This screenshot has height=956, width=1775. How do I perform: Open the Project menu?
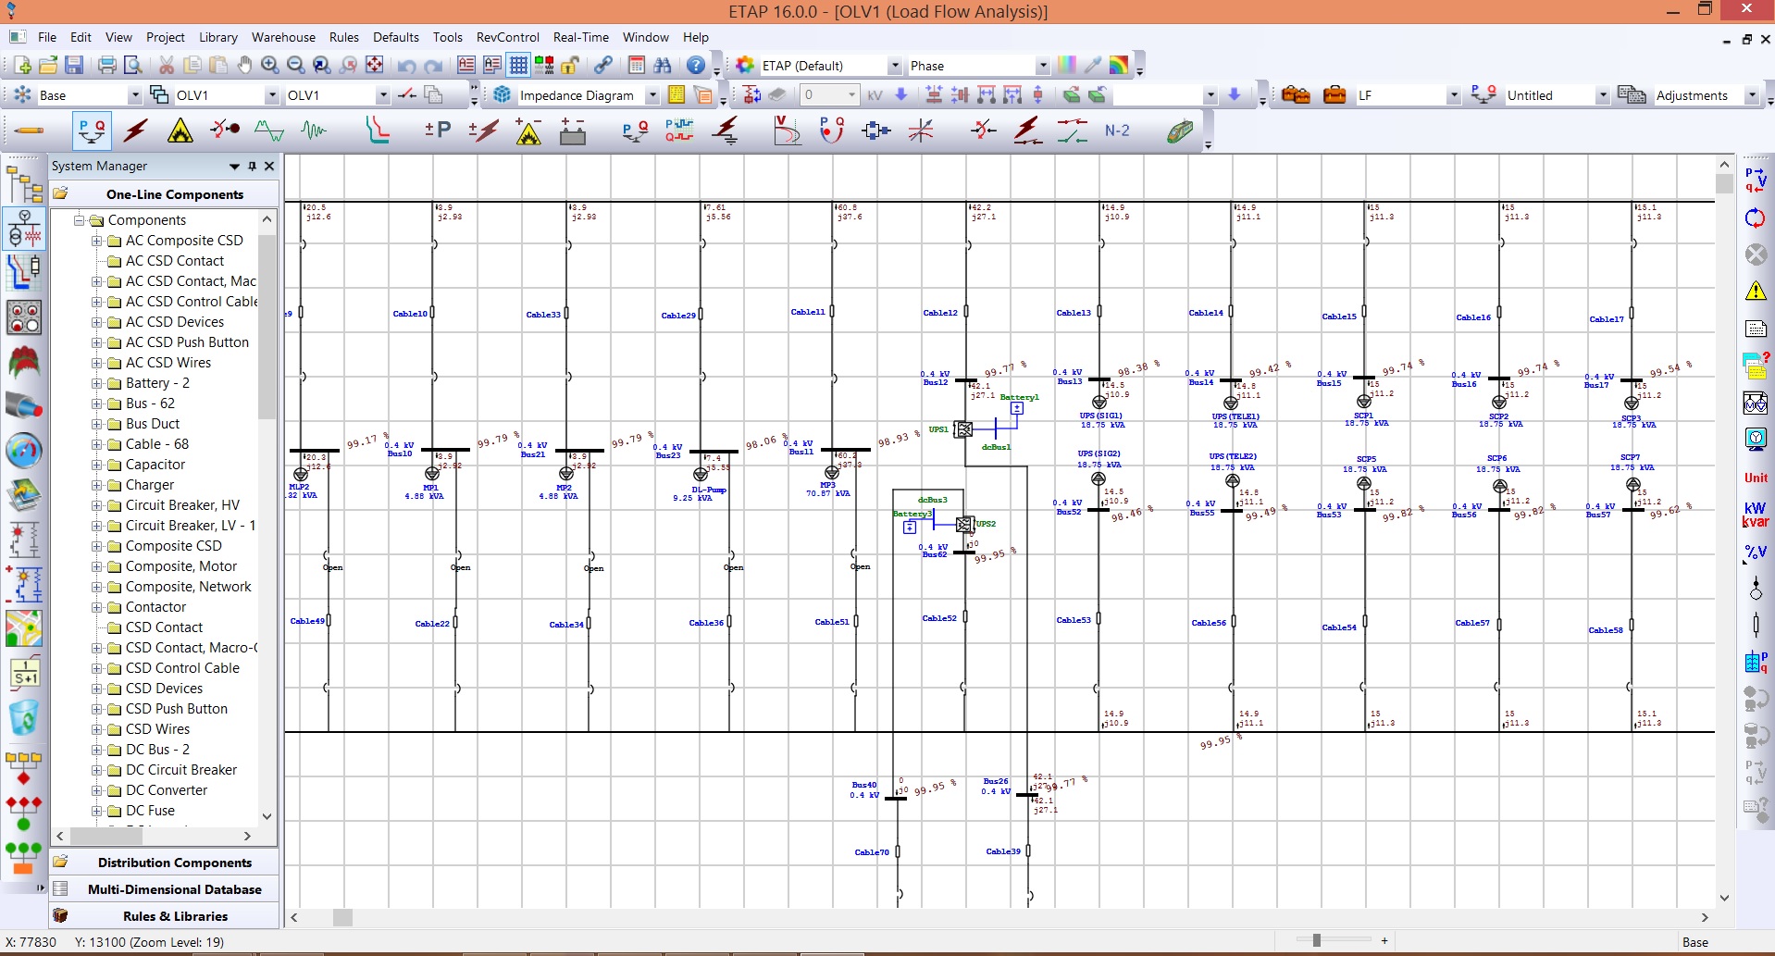pyautogui.click(x=166, y=37)
